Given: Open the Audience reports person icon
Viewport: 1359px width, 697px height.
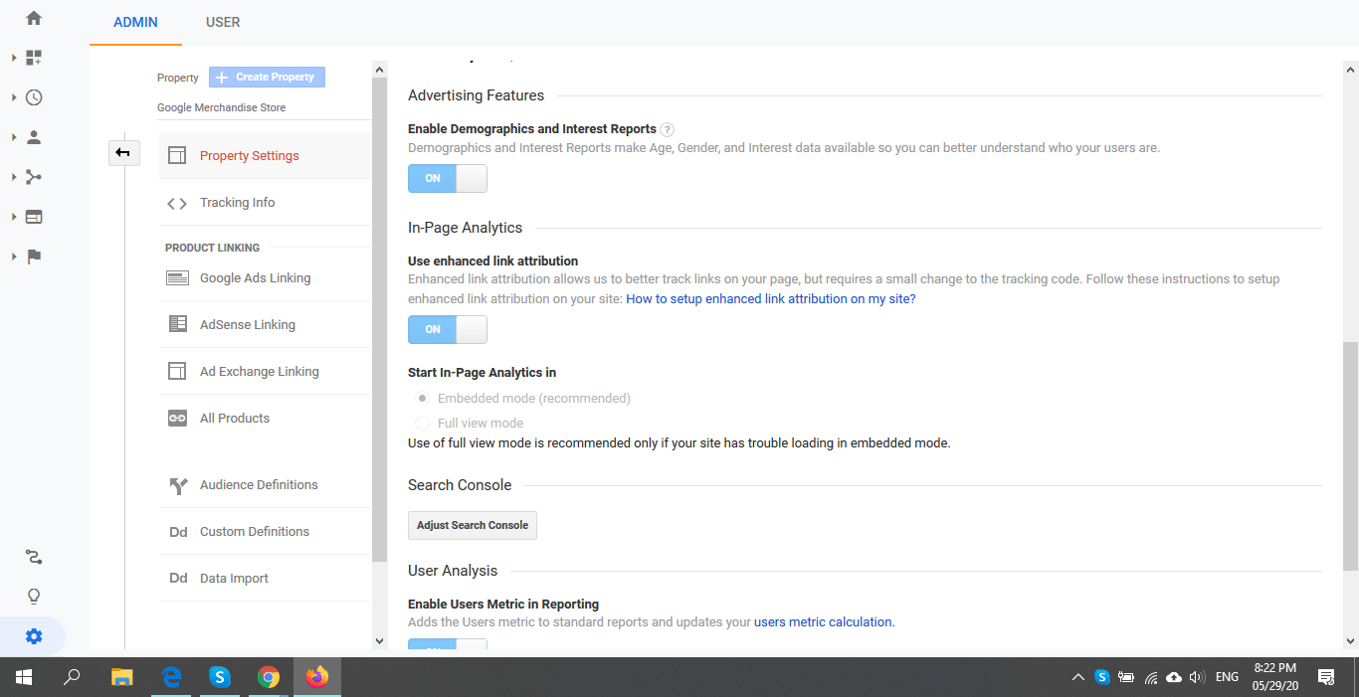Looking at the screenshot, I should [33, 137].
